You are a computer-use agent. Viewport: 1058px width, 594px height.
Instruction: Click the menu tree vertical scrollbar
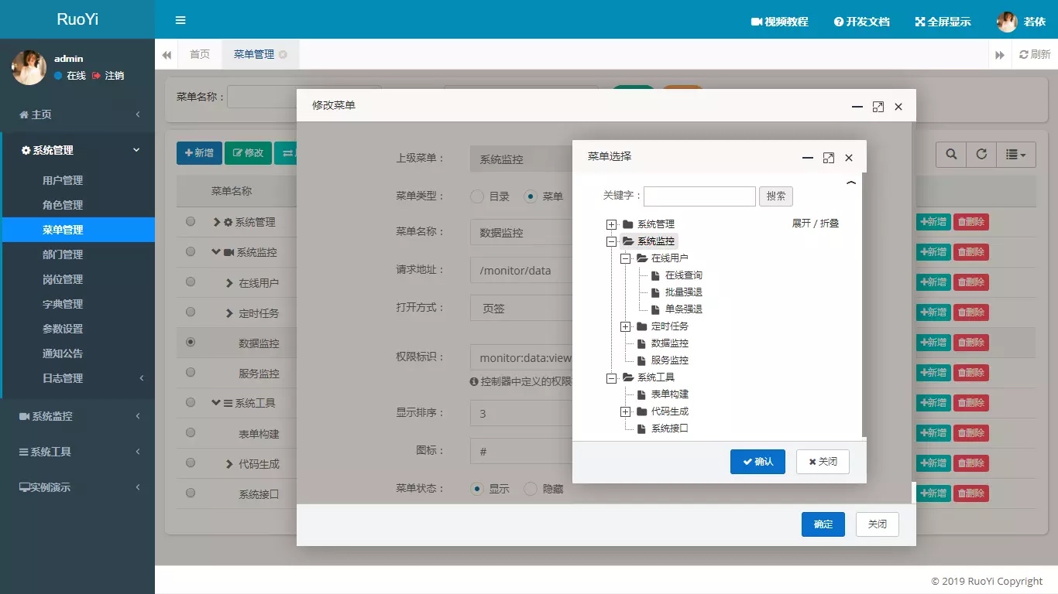click(x=864, y=309)
